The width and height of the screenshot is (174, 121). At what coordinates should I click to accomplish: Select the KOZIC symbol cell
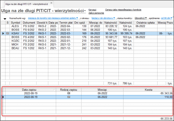point(15,41)
